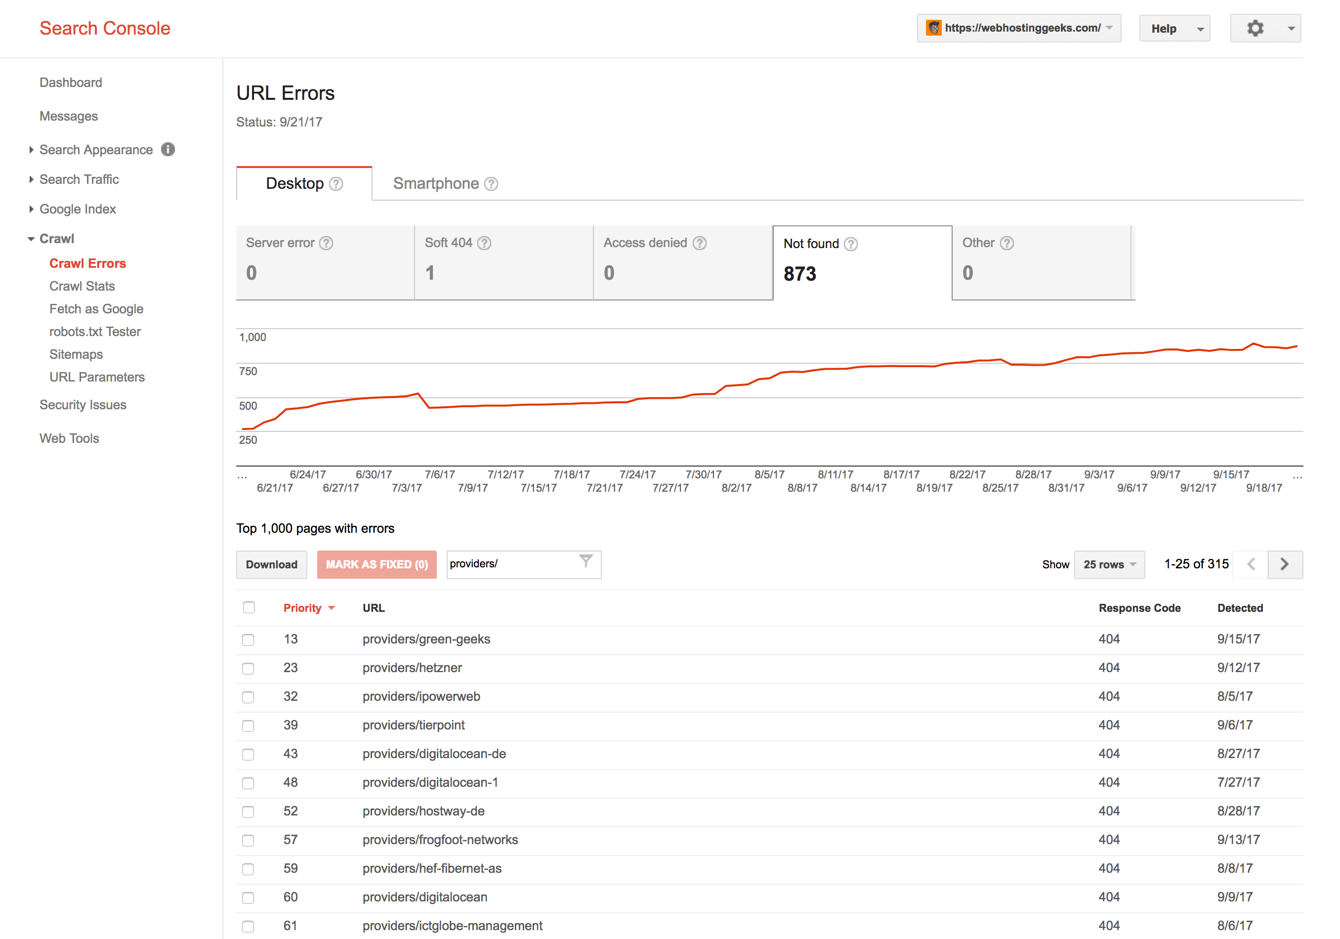Click the filter funnel icon
Screen dimensions: 1340x939
pyautogui.click(x=586, y=561)
